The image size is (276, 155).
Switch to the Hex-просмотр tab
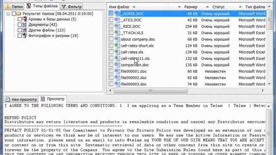click(21, 99)
